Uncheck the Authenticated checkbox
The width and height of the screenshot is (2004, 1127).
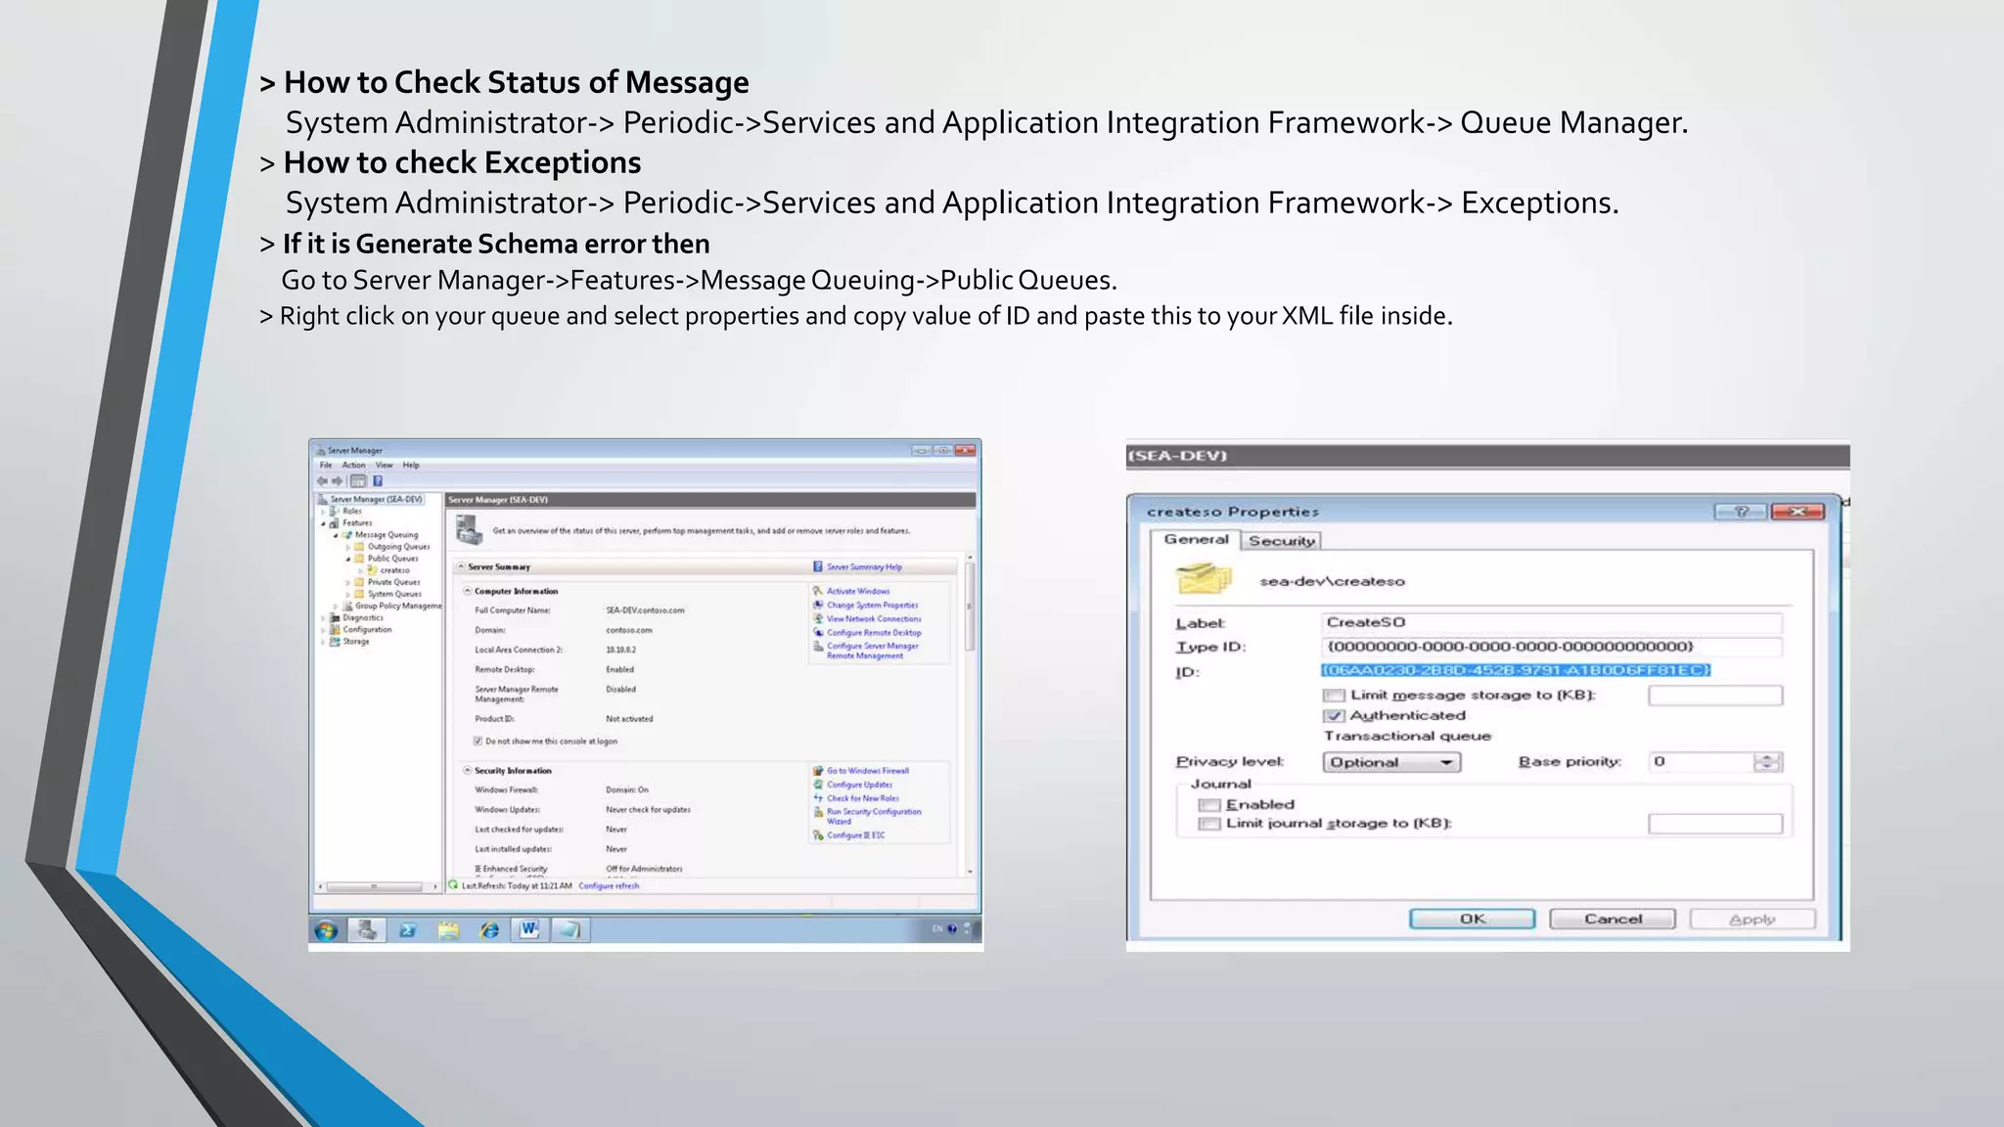click(1335, 716)
